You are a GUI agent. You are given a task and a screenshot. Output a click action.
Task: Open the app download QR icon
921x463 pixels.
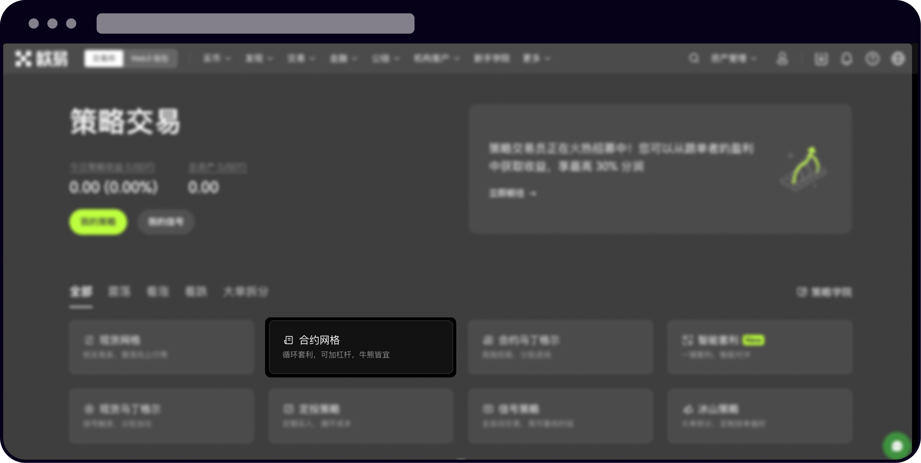821,58
